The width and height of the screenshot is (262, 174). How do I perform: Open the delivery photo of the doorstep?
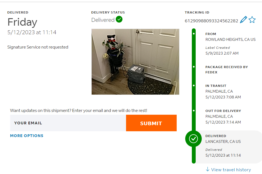(x=135, y=62)
